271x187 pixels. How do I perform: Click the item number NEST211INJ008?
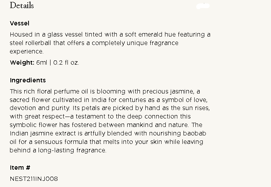coord(34,179)
